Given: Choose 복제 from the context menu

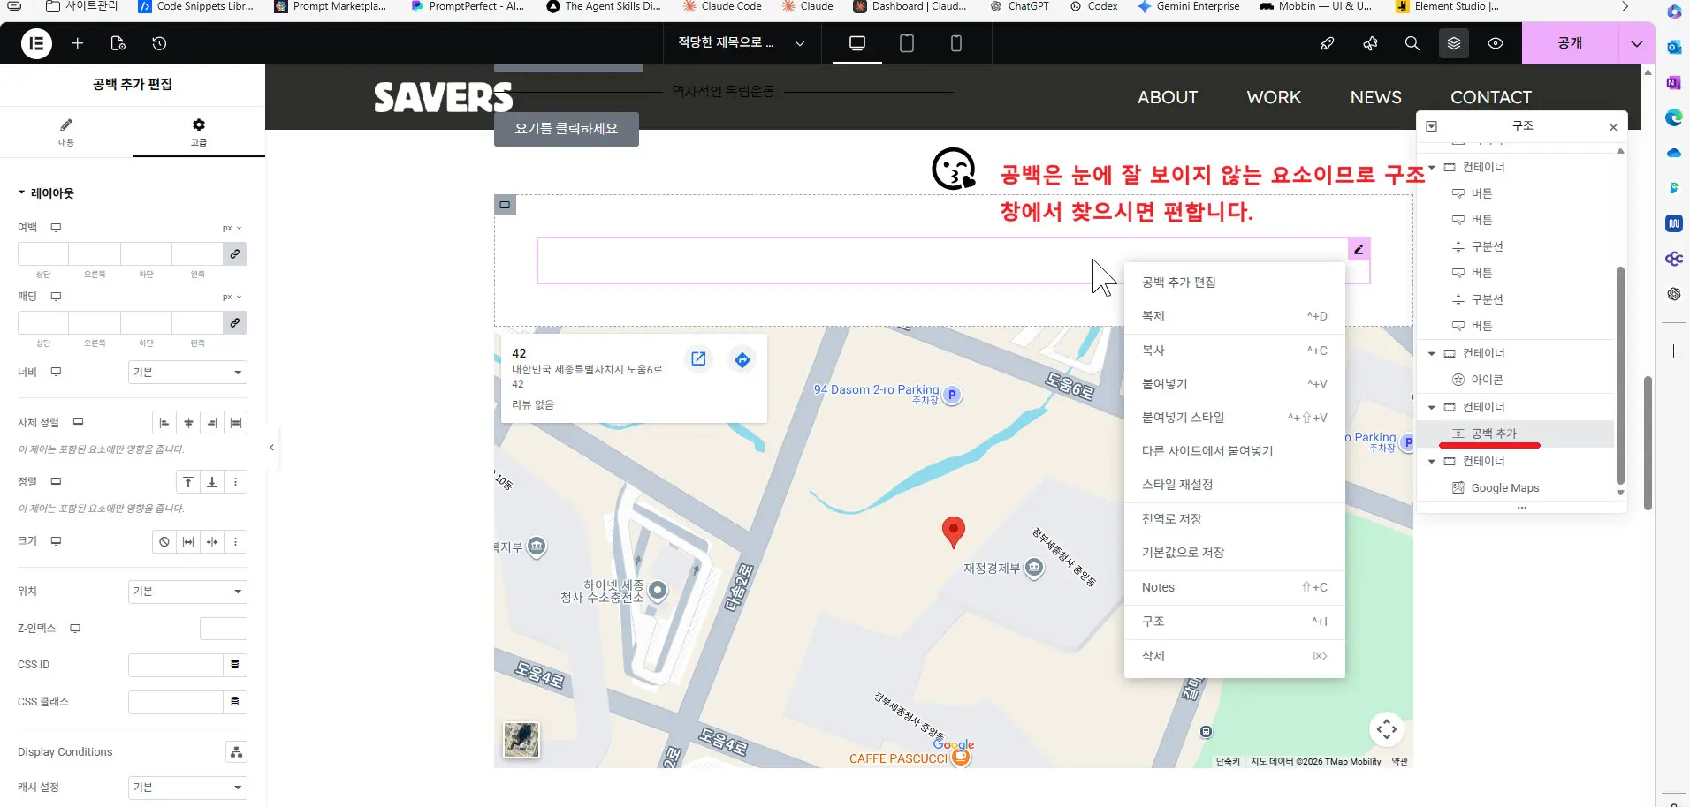Looking at the screenshot, I should [x=1235, y=316].
